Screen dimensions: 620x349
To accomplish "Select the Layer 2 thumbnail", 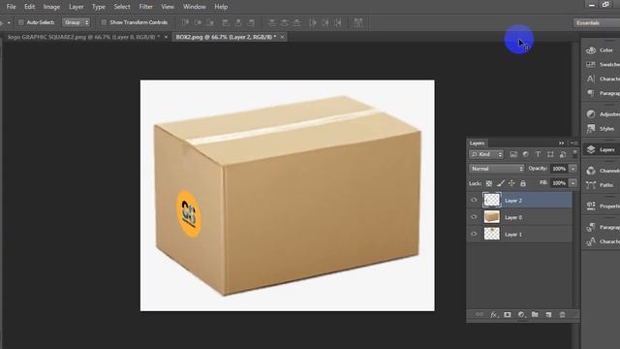I will (x=492, y=200).
